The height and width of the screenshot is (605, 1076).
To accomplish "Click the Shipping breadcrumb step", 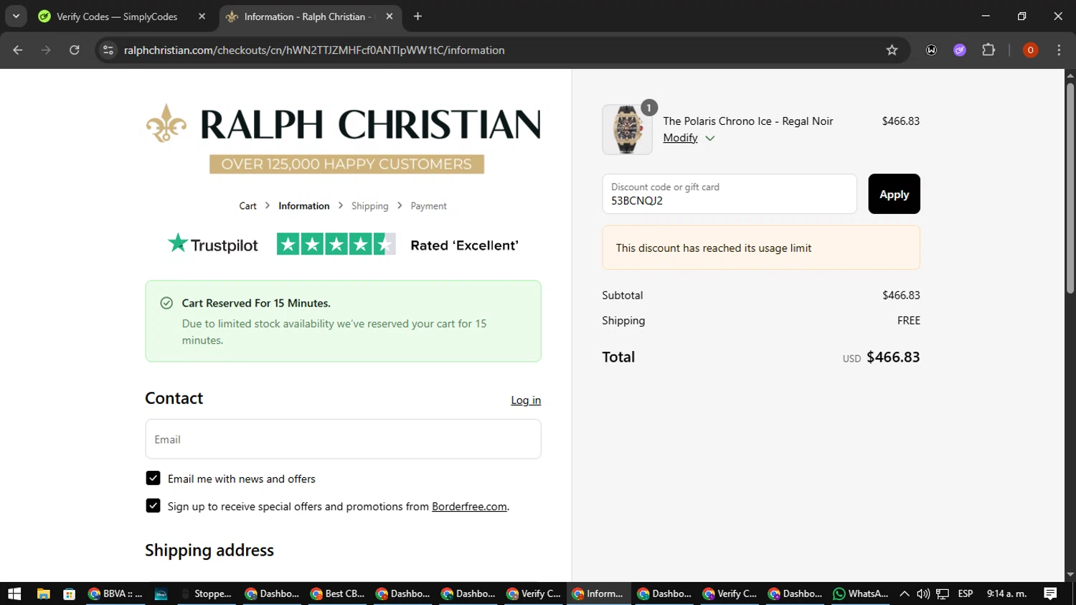I will (369, 206).
